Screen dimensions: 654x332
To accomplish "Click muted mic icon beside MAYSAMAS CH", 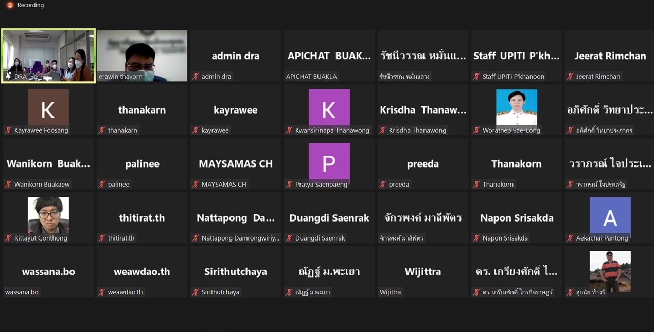I will pos(196,185).
